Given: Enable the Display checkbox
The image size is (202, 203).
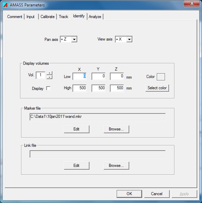Looking at the screenshot, I should point(48,89).
